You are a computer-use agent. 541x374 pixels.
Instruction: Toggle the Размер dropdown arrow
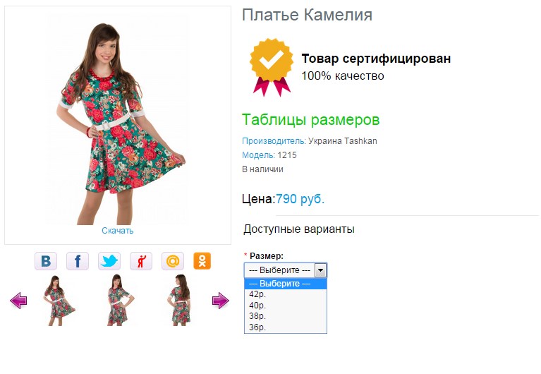tap(320, 270)
